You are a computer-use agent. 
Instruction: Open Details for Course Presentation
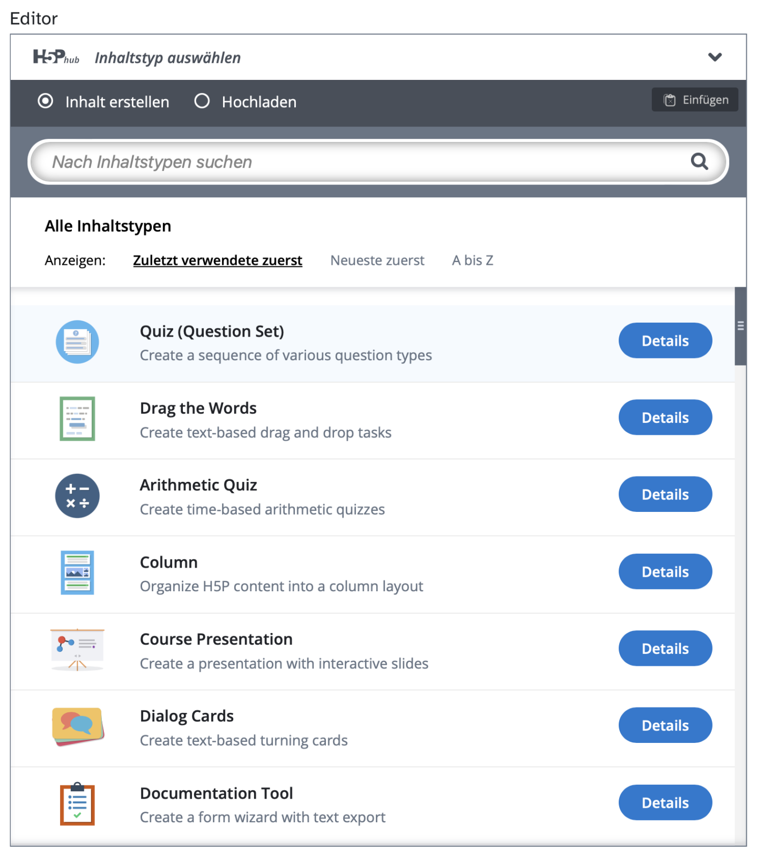point(665,649)
